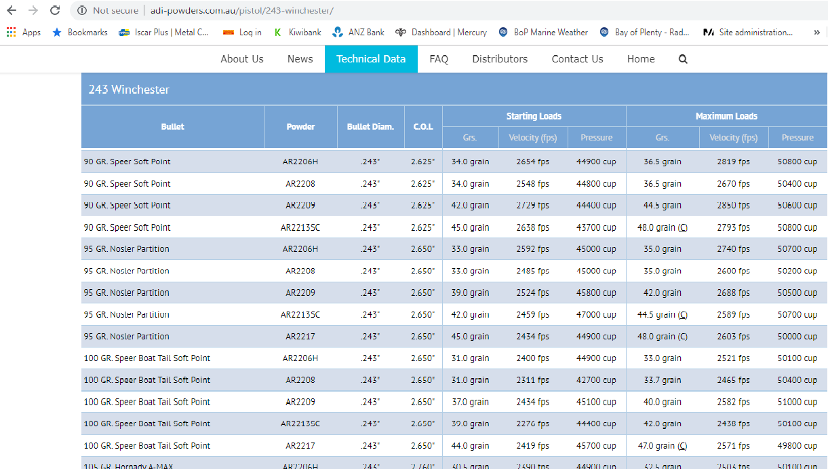Open the Technical Data tab
Screen dimensions: 828x469
tap(371, 59)
